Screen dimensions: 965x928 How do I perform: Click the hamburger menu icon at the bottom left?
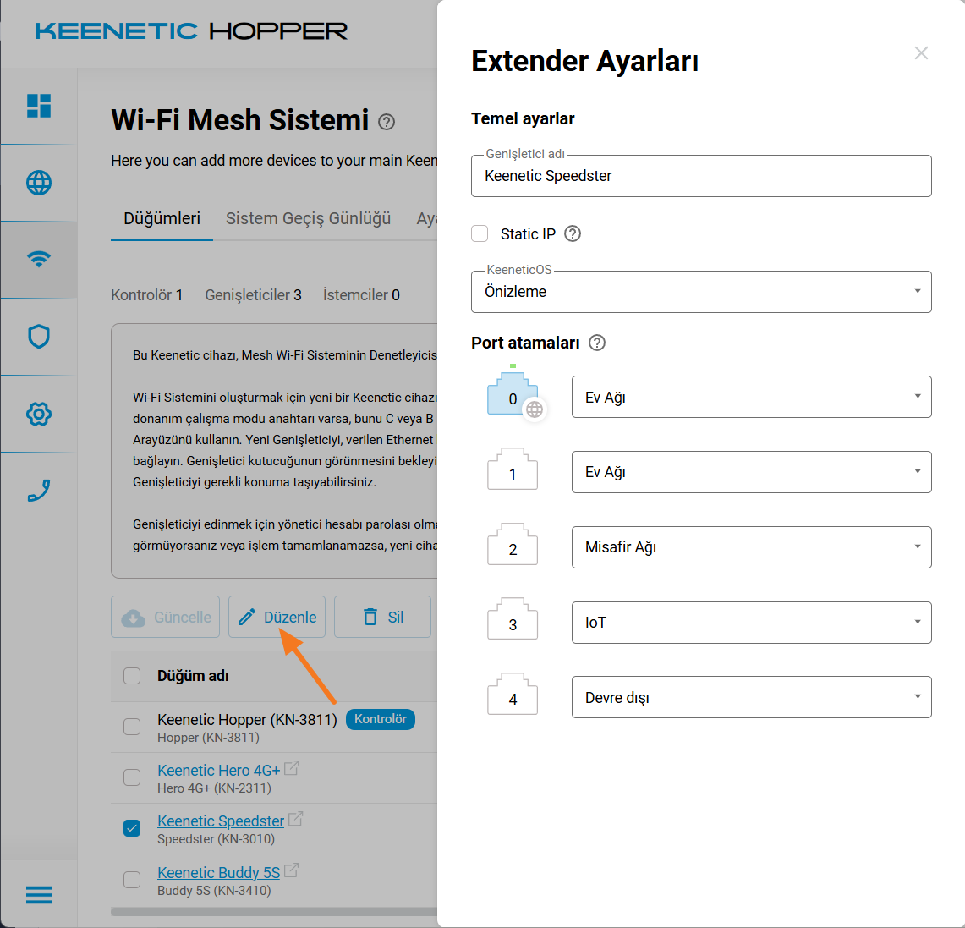click(x=39, y=895)
